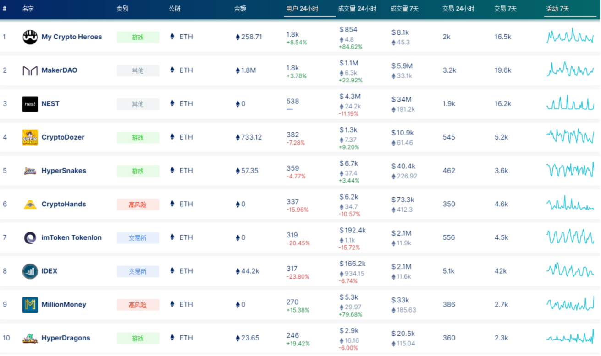The height and width of the screenshot is (356, 601).
Task: Click the CryptoHands pyramid logo icon
Action: (x=30, y=204)
